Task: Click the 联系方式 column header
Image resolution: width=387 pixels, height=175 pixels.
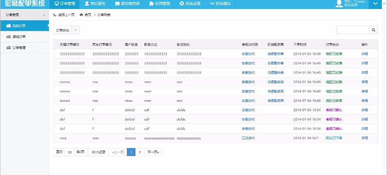Action: tap(150, 44)
